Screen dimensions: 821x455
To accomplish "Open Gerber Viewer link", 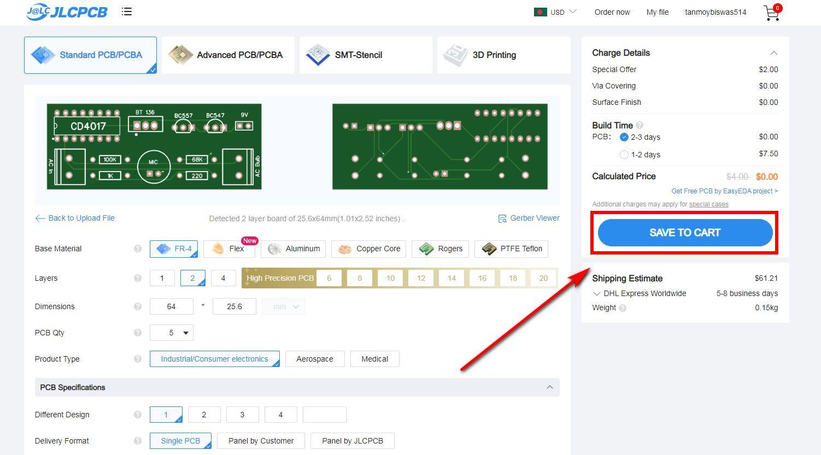I will click(535, 218).
